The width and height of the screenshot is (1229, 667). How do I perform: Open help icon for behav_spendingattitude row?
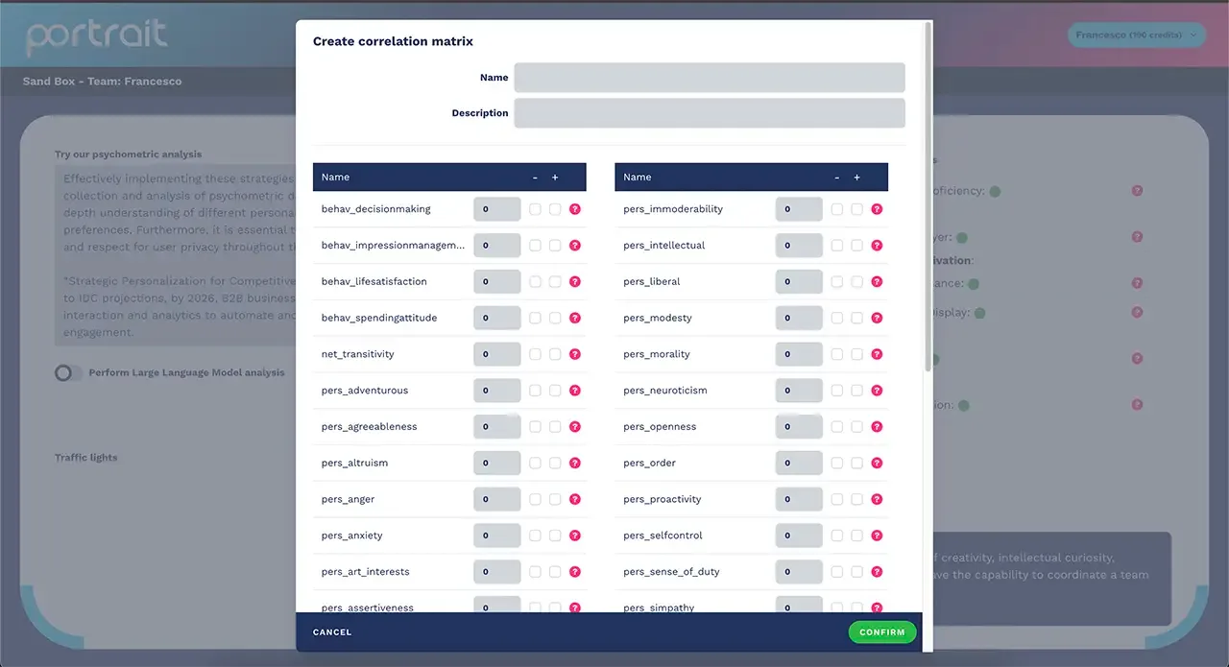575,318
